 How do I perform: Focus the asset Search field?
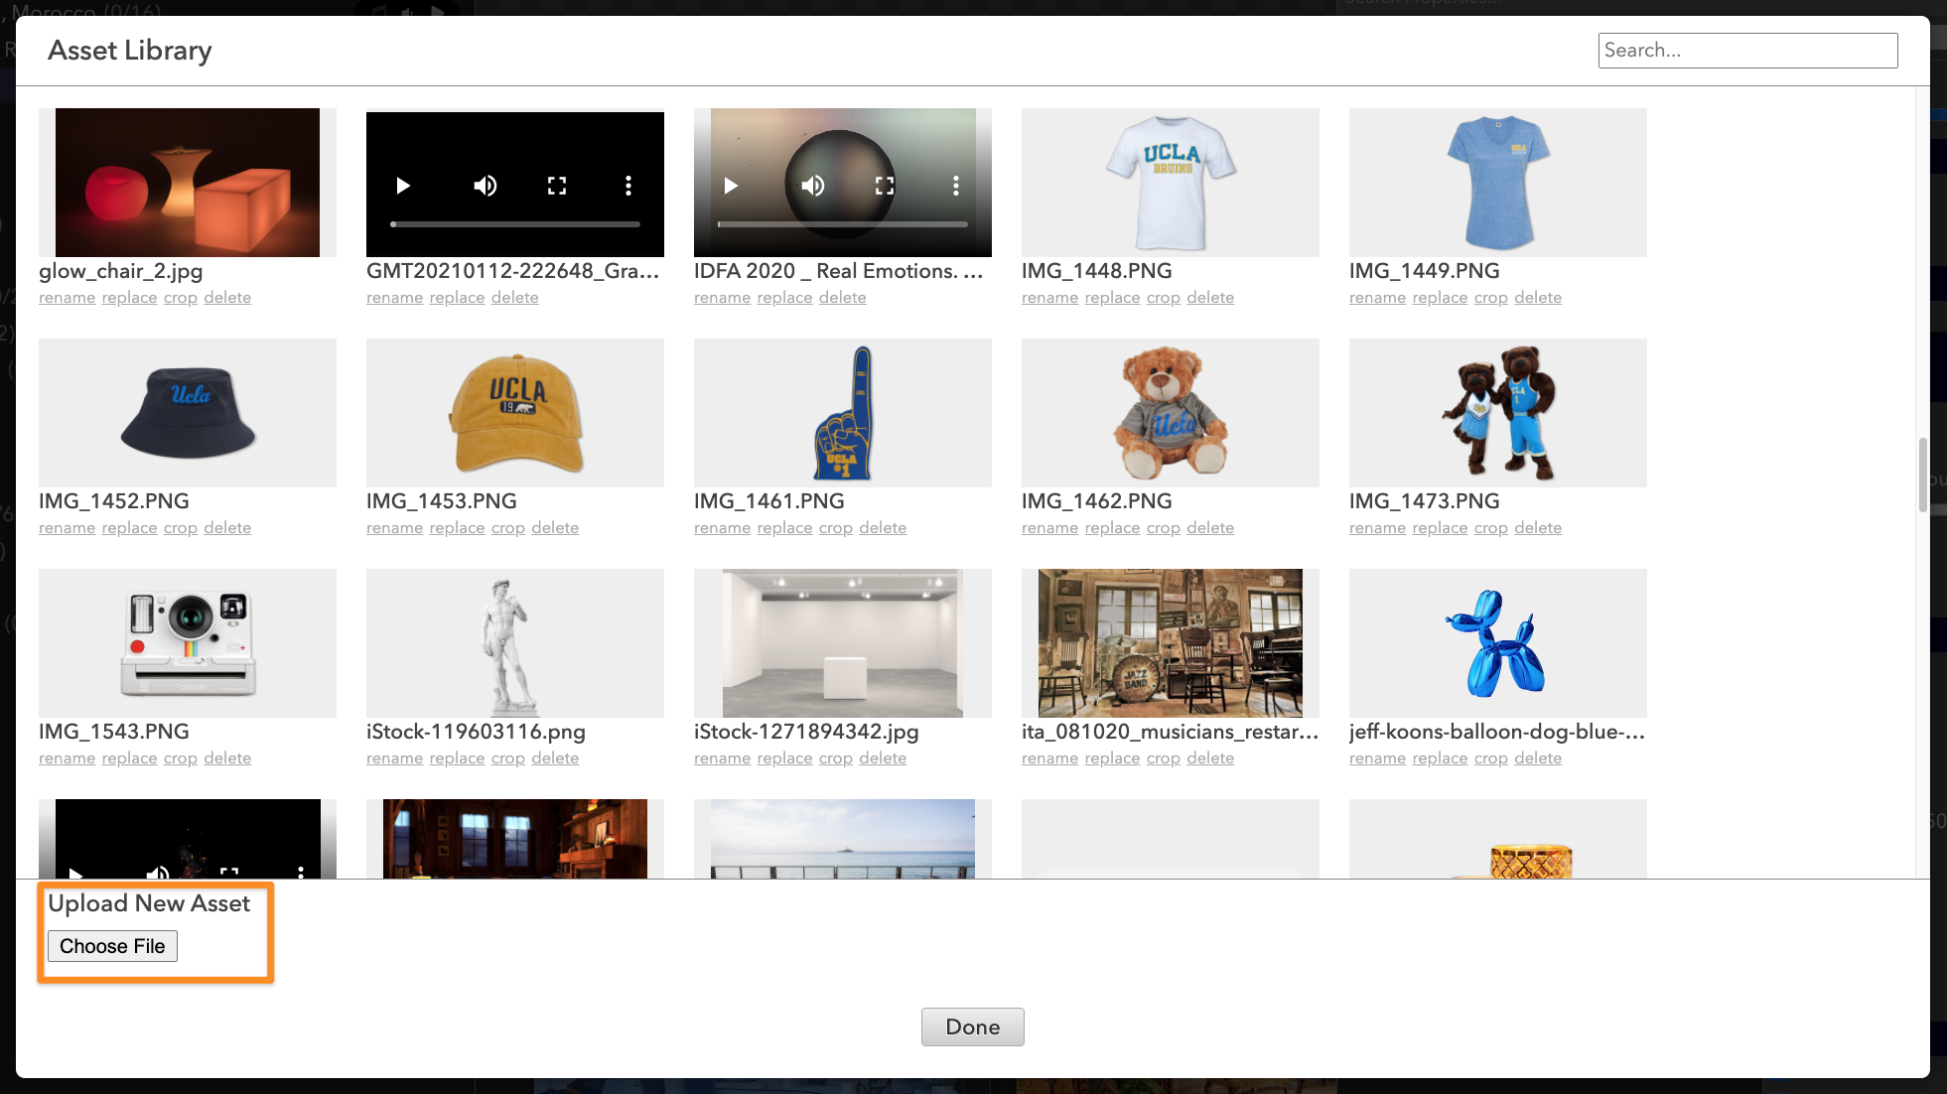point(1746,51)
